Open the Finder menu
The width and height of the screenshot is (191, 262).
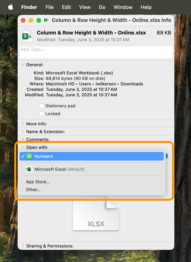click(x=29, y=7)
